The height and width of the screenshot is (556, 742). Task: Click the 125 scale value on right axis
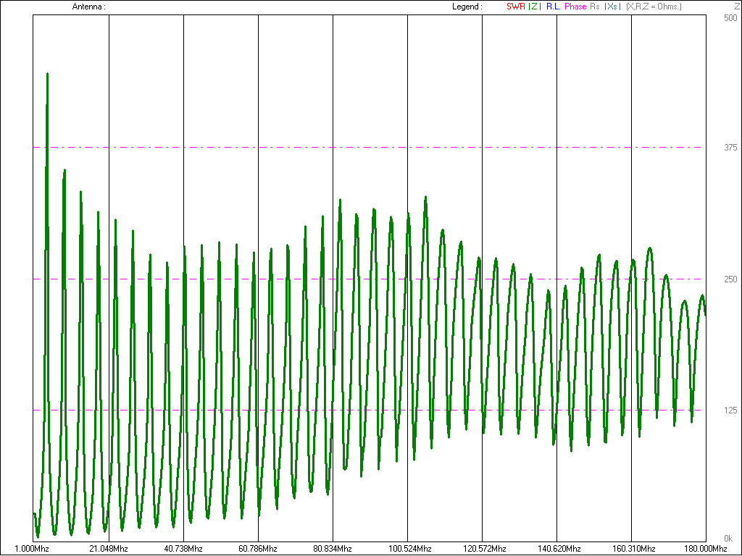(731, 410)
